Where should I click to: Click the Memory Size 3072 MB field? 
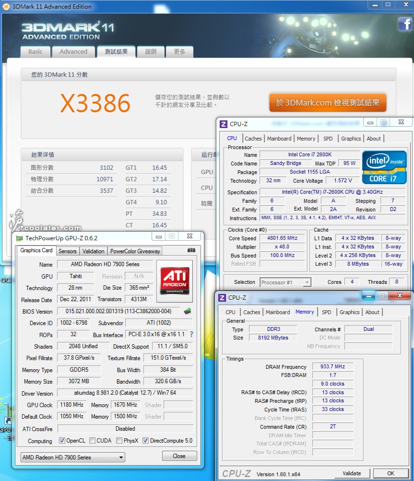(x=79, y=381)
